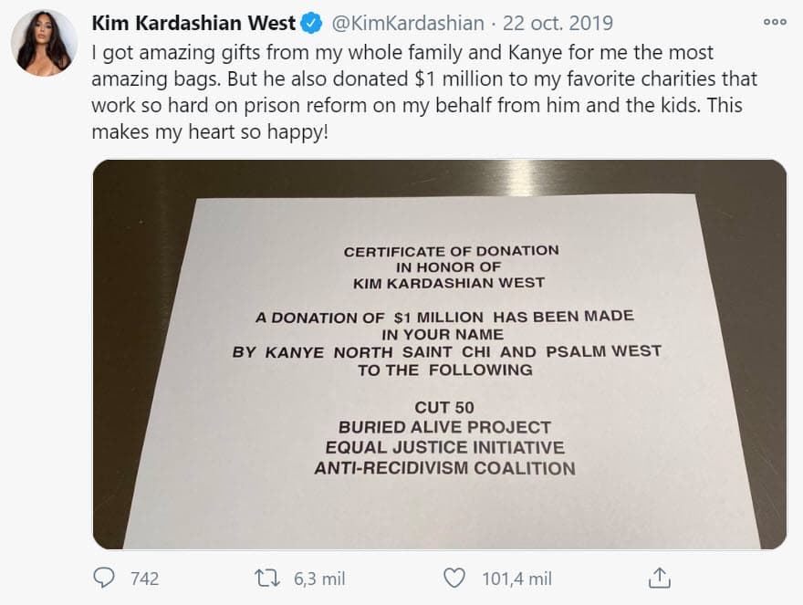Toggle the like heart icon
Screen dimensions: 803x605
click(454, 578)
